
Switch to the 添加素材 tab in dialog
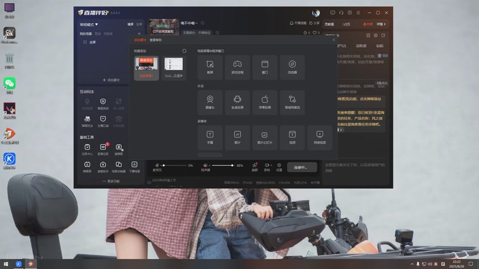pos(140,40)
